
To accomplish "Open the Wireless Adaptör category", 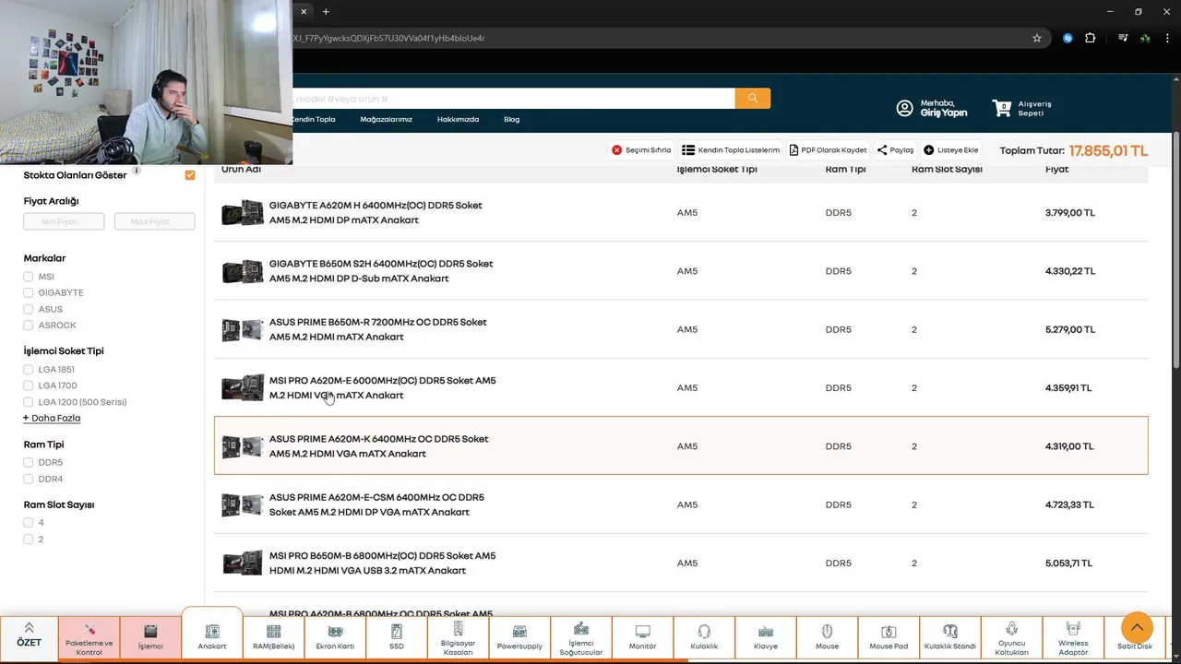I will click(x=1073, y=637).
